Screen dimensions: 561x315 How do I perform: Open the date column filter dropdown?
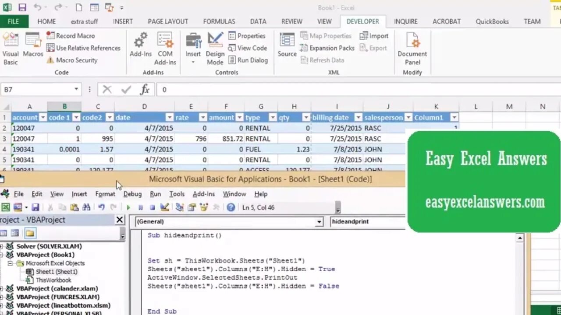[170, 117]
